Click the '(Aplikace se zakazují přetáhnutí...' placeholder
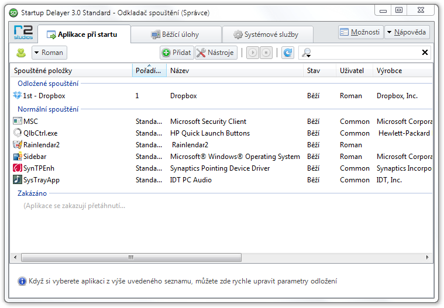This screenshot has height=308, width=444. pos(74,206)
